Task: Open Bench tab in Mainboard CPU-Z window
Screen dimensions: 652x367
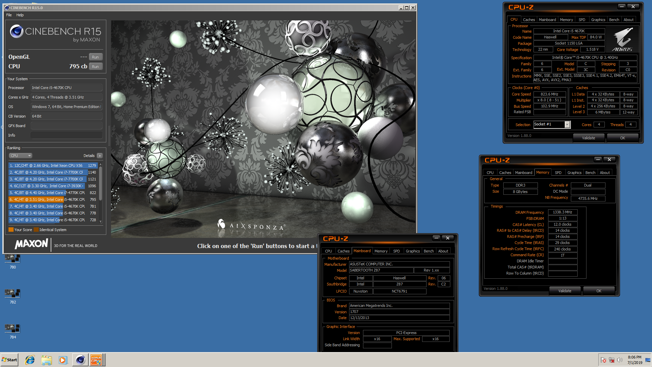Action: tap(429, 251)
